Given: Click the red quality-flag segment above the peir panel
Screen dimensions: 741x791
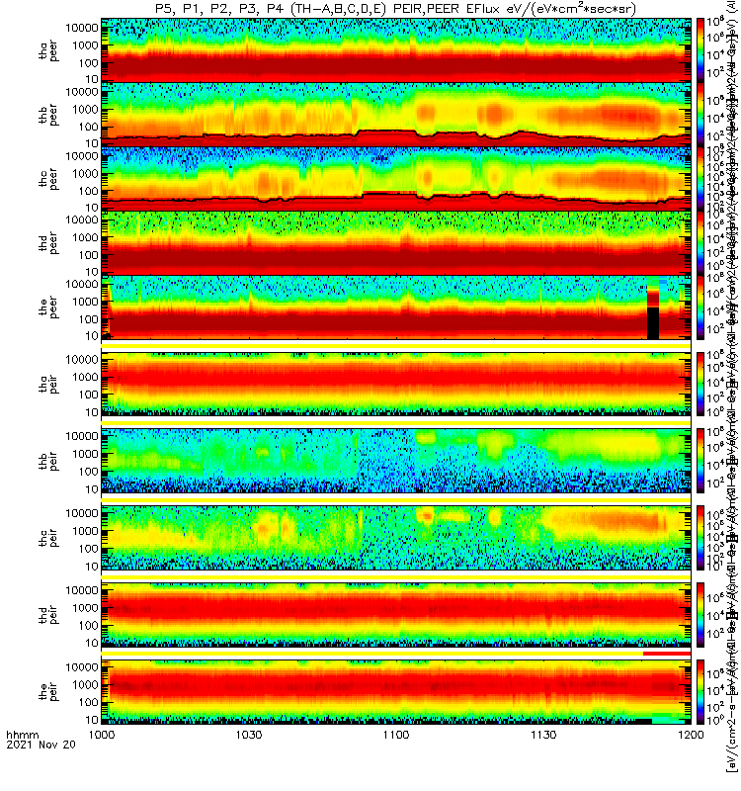Looking at the screenshot, I should tap(666, 654).
